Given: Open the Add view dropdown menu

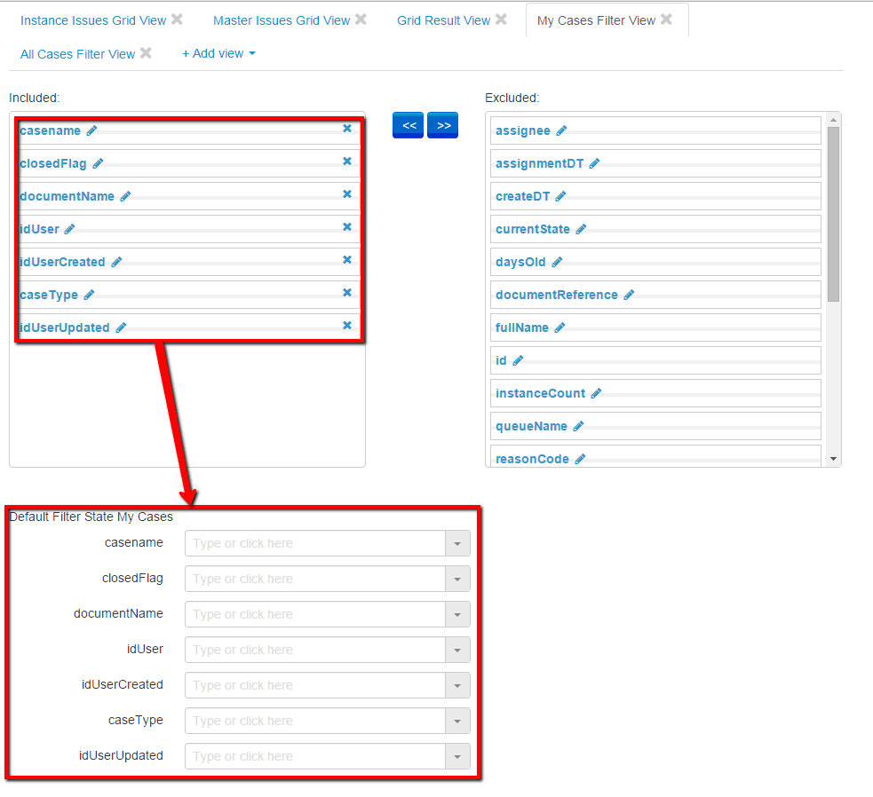Looking at the screenshot, I should click(x=218, y=53).
